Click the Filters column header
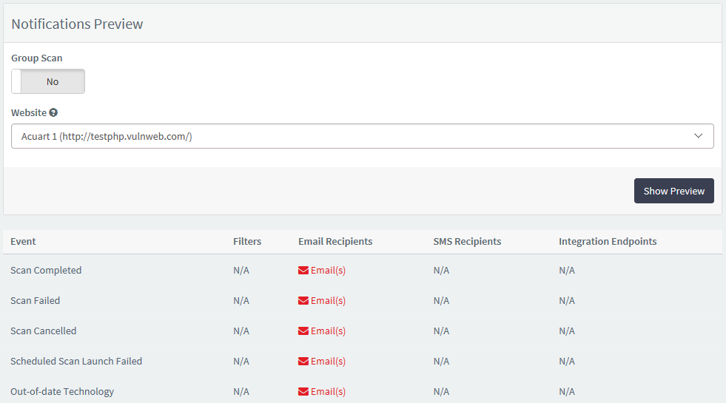 [x=247, y=242]
